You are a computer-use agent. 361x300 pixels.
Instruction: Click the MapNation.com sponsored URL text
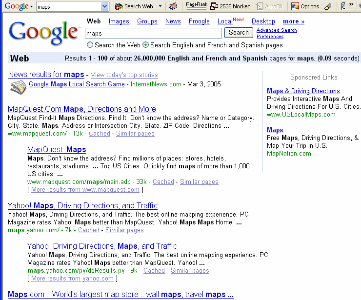click(x=289, y=154)
